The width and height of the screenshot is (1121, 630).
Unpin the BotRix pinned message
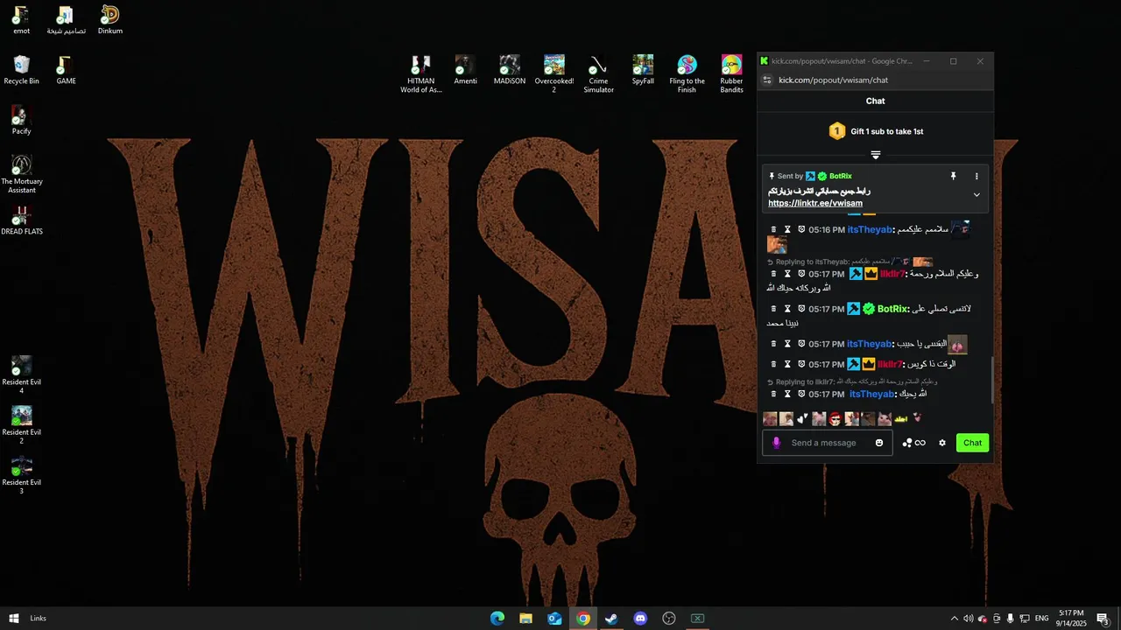(x=954, y=176)
